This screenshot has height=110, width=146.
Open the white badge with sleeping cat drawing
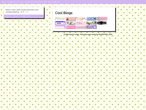71,23
